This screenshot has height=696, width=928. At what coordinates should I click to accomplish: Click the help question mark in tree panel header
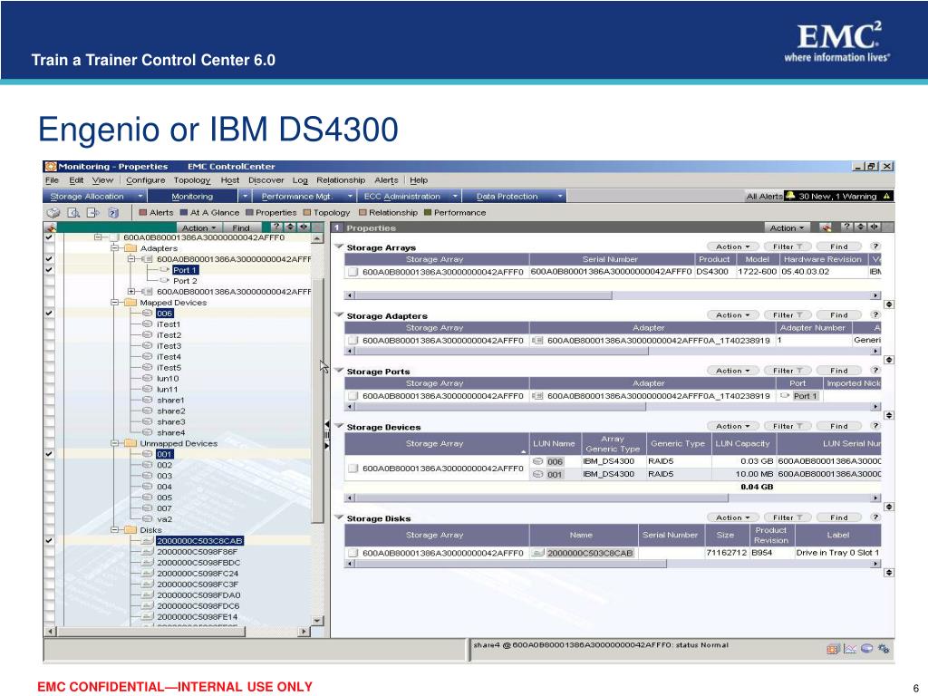275,227
